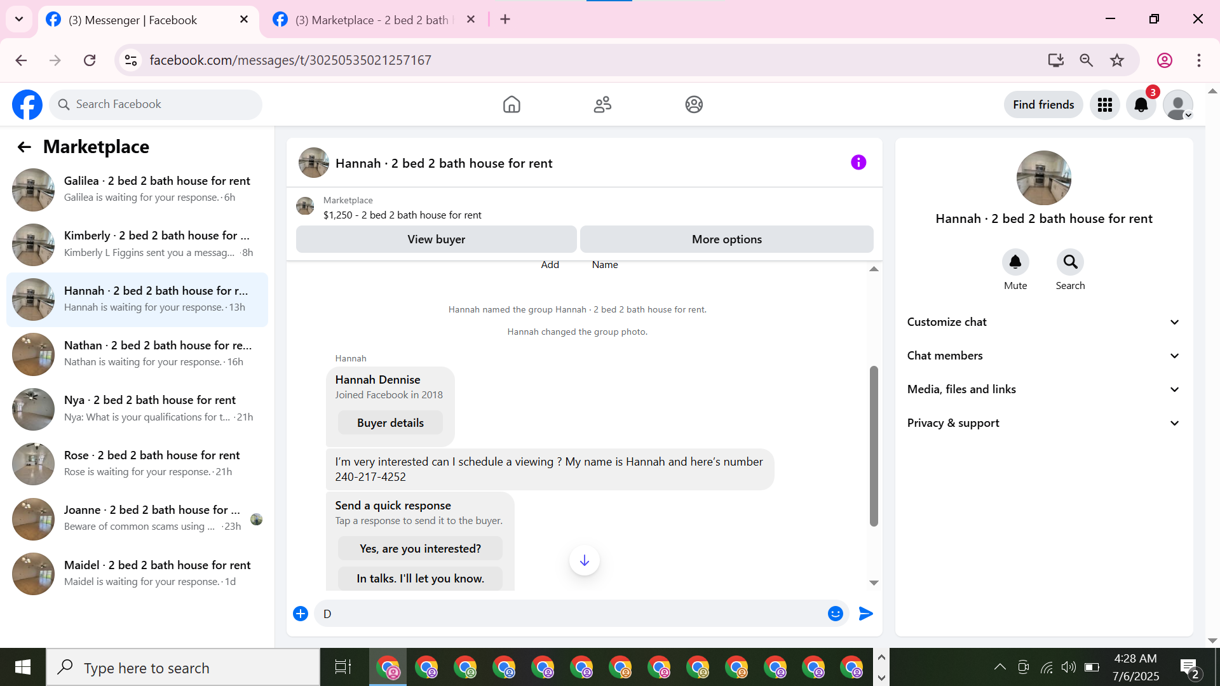This screenshot has width=1220, height=686.
Task: Click the Facebook logo icon
Action: click(27, 105)
